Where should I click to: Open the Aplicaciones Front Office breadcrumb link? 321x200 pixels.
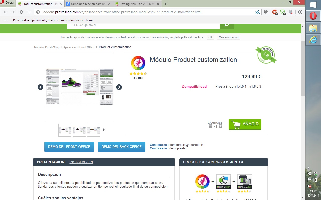[79, 47]
